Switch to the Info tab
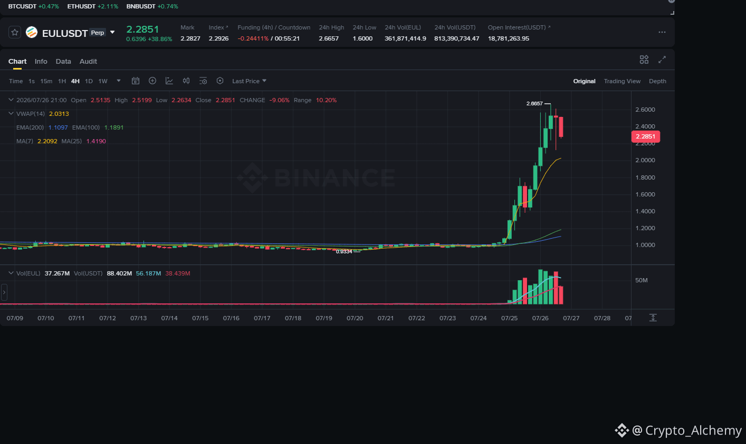 (41, 62)
